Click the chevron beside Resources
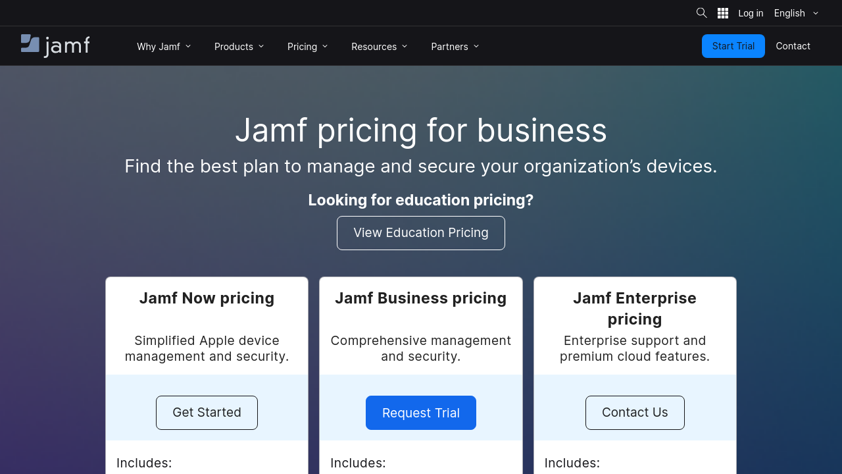Viewport: 842px width, 474px height. point(405,46)
